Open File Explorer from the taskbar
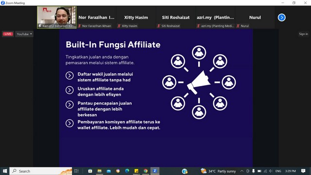 click(x=99, y=171)
